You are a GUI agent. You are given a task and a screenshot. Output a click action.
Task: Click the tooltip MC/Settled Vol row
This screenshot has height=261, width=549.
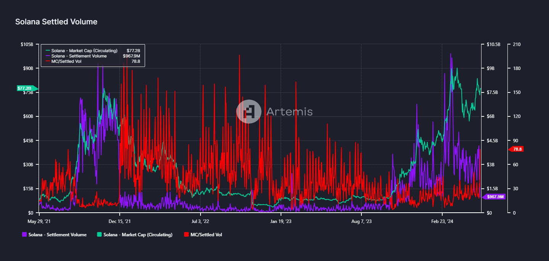tap(93, 61)
